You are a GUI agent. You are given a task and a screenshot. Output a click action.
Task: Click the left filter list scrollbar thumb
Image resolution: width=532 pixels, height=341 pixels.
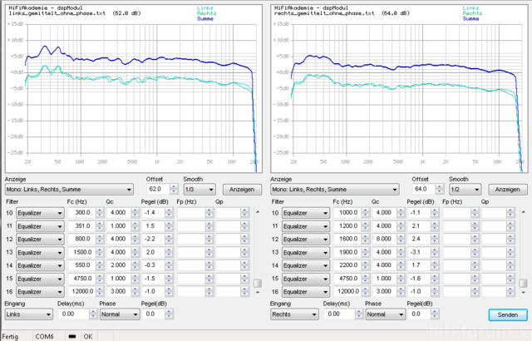click(257, 283)
